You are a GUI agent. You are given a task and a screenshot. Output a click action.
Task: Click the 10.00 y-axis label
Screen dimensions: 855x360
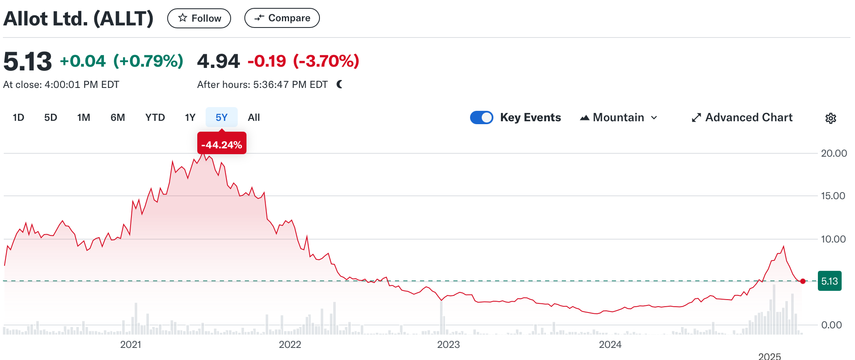(833, 239)
